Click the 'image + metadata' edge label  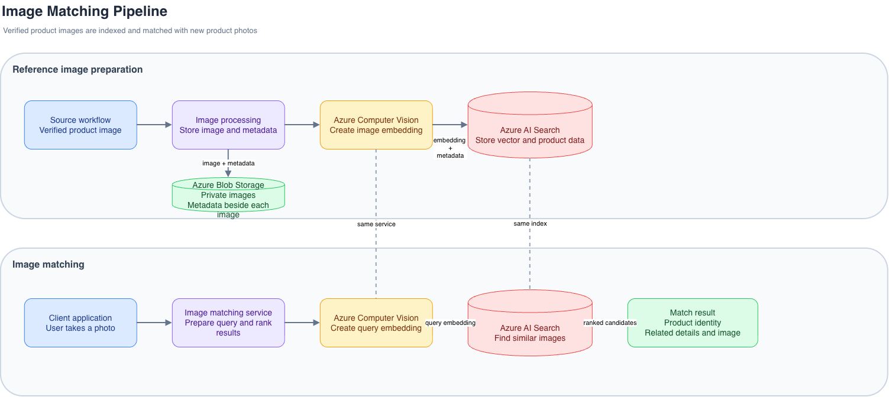[x=228, y=163]
